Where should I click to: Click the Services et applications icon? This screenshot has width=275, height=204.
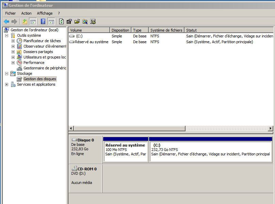(13, 84)
